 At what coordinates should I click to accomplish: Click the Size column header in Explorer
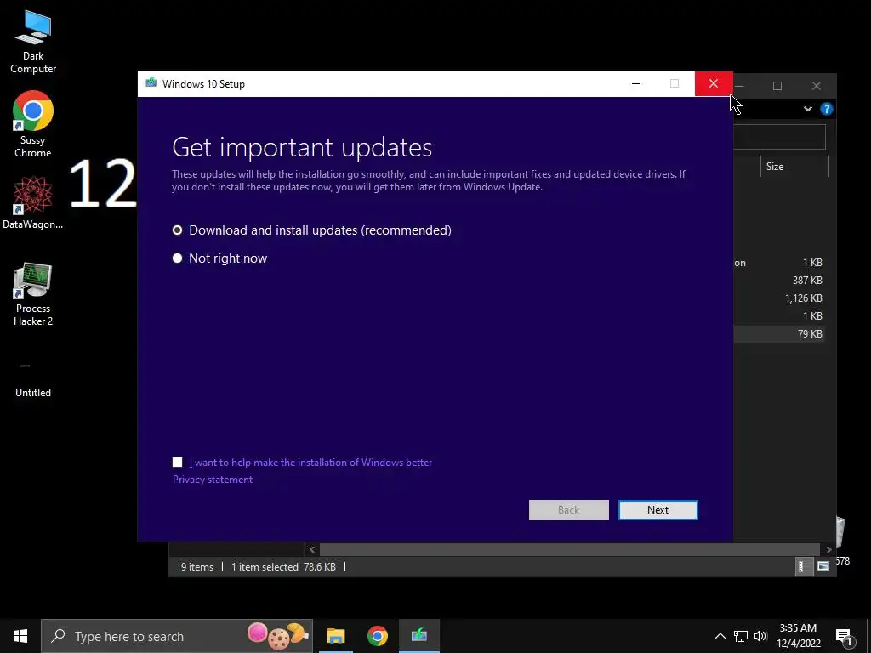[794, 167]
